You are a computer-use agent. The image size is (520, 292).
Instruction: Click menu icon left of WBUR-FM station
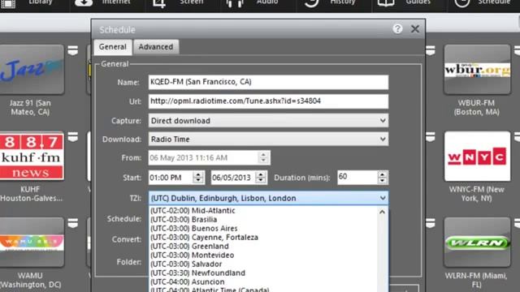pyautogui.click(x=431, y=50)
